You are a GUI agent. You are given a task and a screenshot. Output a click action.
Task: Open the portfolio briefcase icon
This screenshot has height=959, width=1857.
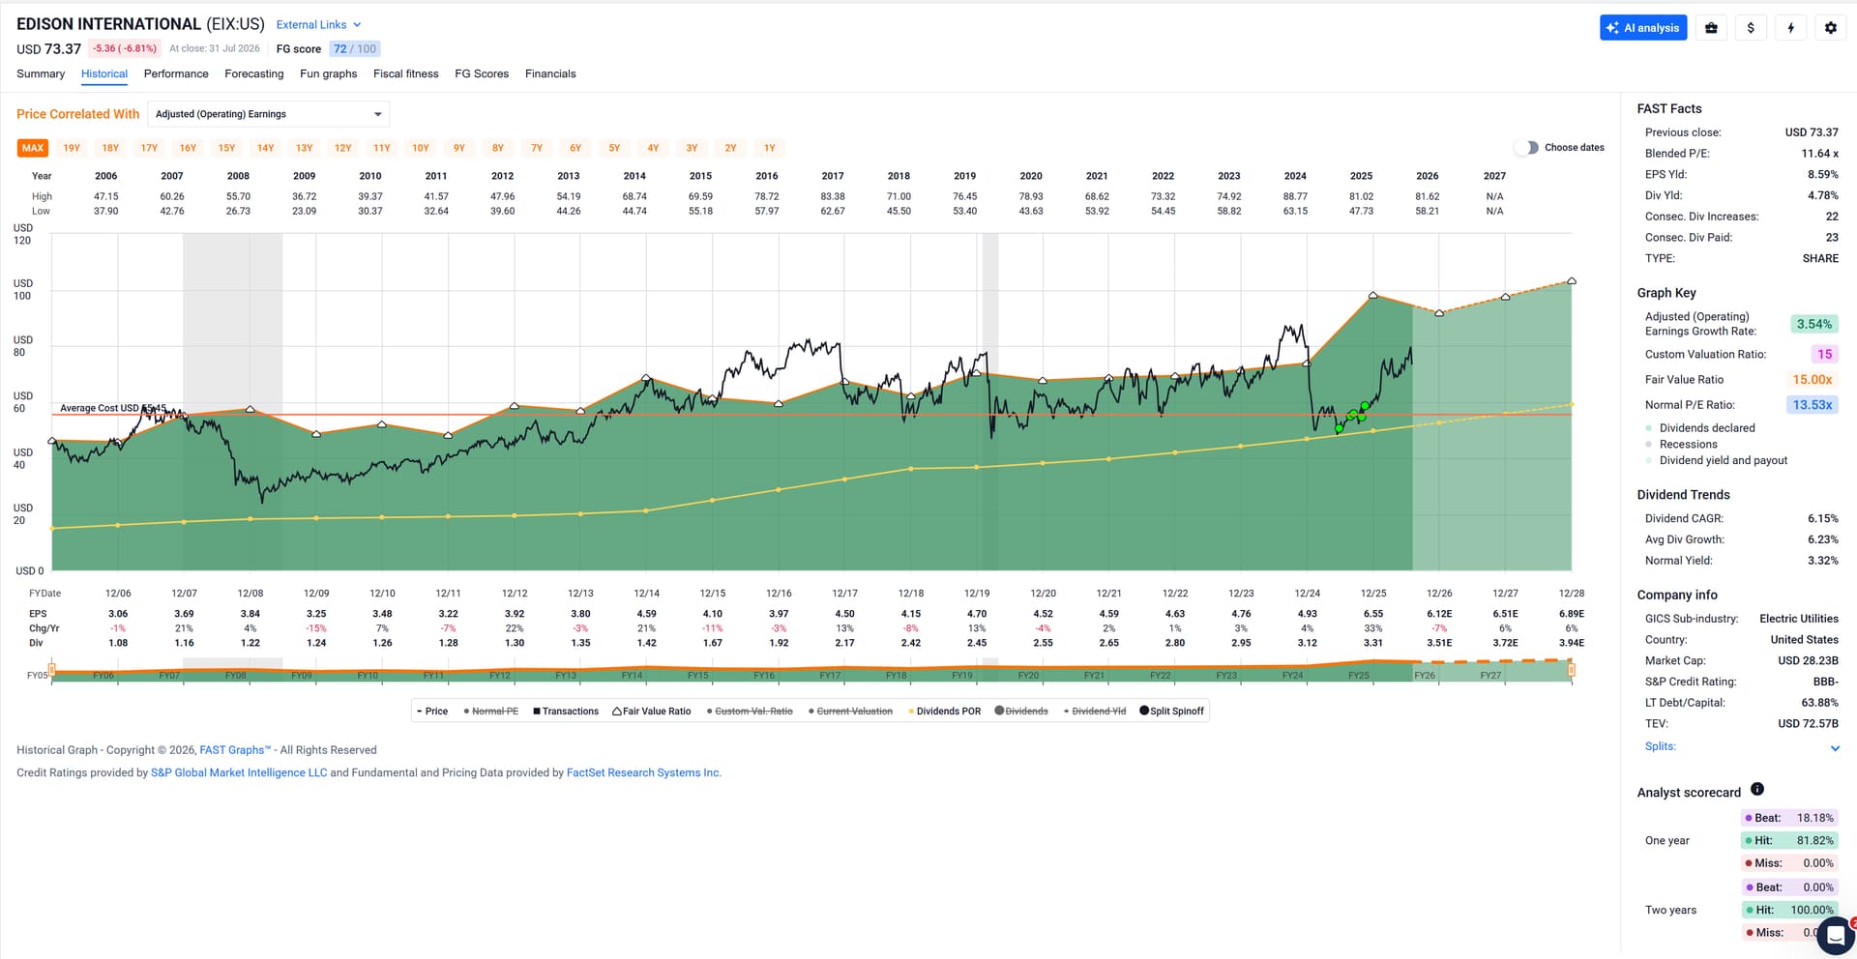tap(1711, 28)
